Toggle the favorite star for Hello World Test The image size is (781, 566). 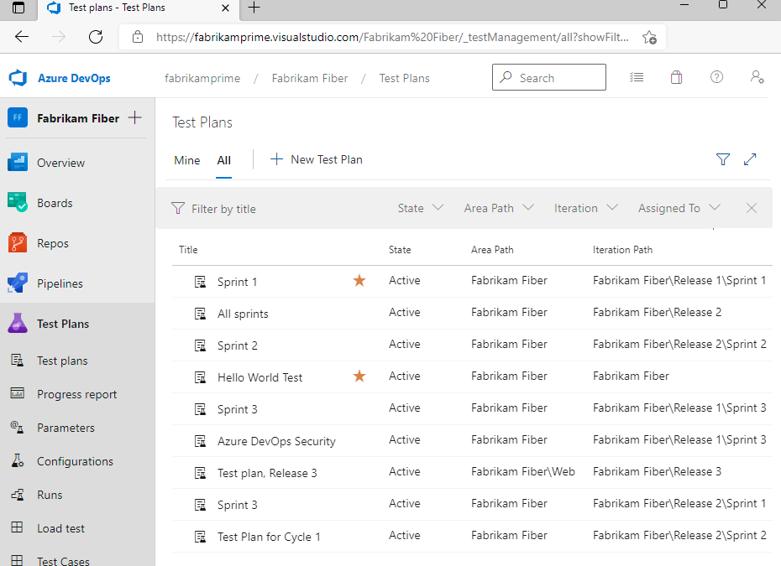(359, 376)
